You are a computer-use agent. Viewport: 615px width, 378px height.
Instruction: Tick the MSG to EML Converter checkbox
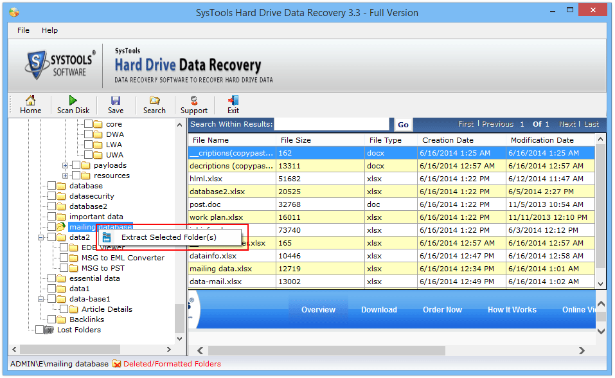(64, 258)
